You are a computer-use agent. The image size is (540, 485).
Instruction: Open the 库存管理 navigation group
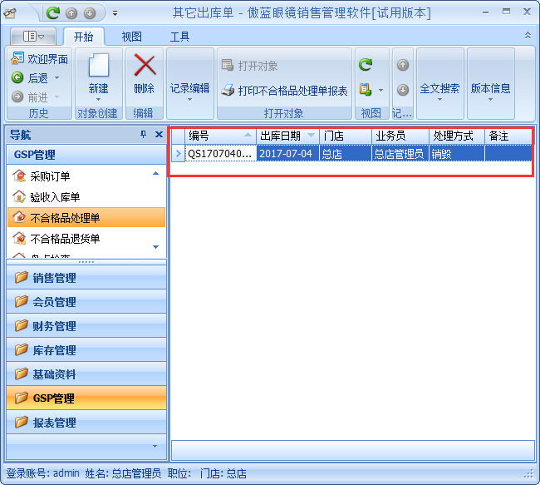point(86,349)
